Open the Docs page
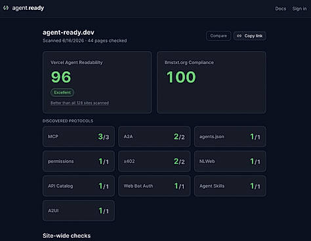 coord(281,9)
